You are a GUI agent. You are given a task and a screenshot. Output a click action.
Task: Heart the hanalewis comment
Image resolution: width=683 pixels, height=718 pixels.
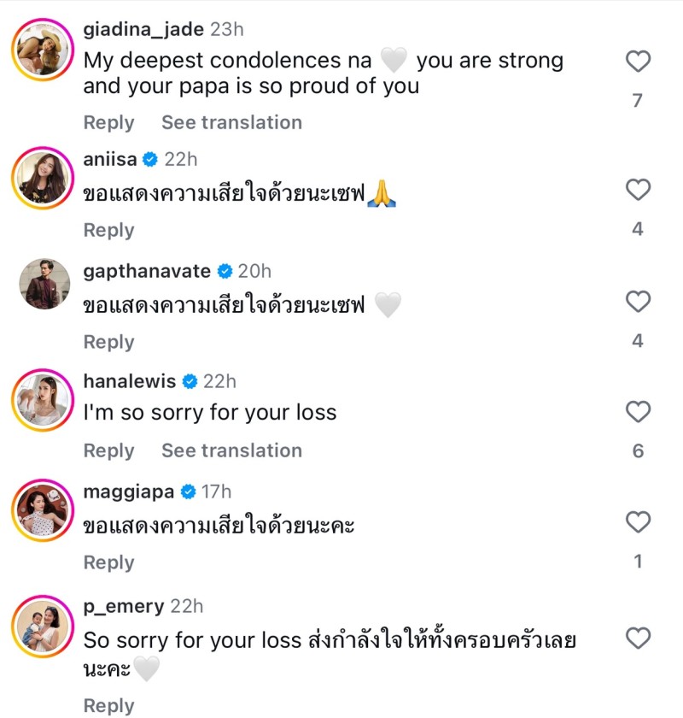(x=638, y=413)
